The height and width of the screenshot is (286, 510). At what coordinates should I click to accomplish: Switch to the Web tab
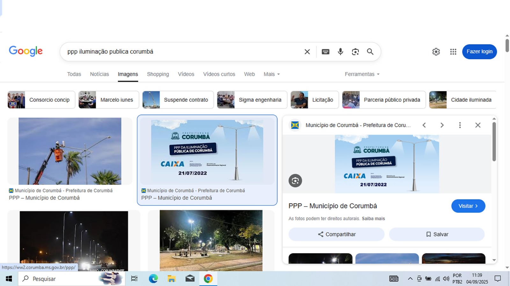249,74
